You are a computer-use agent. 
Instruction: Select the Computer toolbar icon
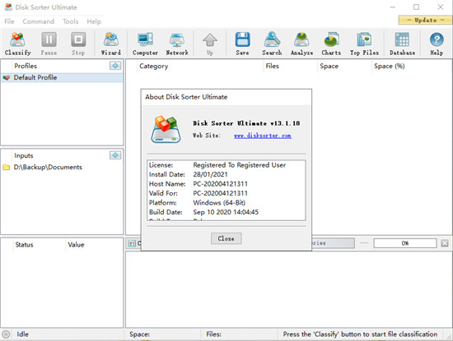point(145,44)
